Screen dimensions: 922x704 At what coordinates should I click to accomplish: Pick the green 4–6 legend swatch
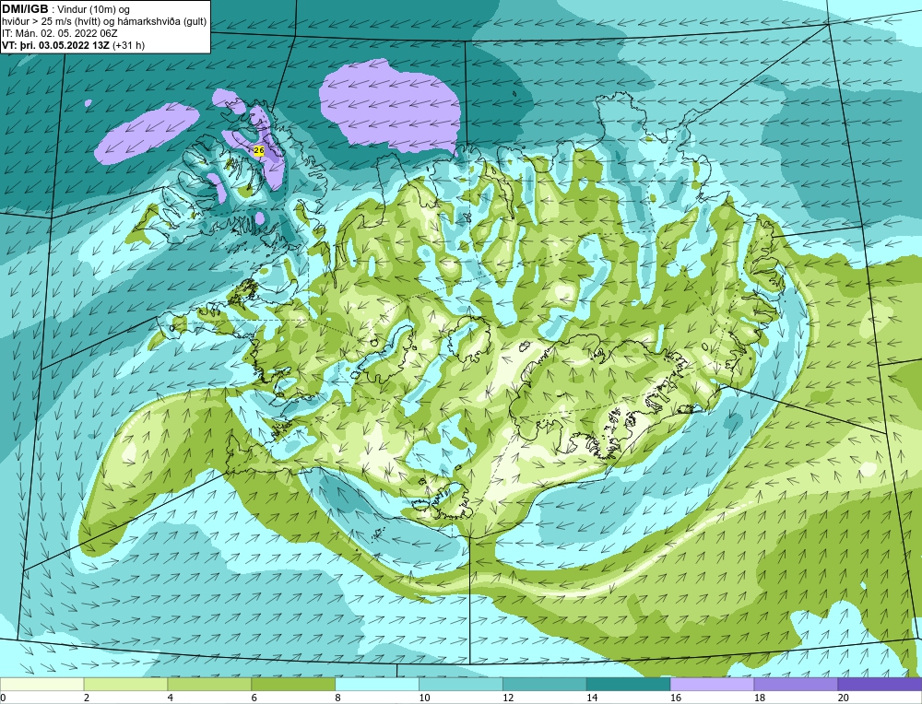click(209, 684)
